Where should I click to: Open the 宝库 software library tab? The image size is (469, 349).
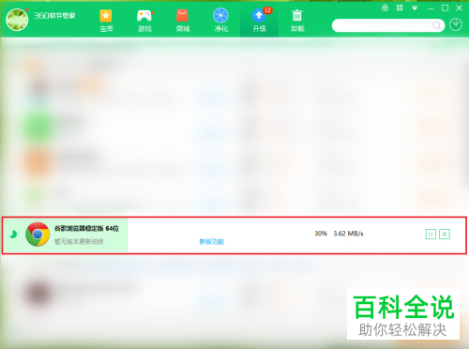coord(106,21)
